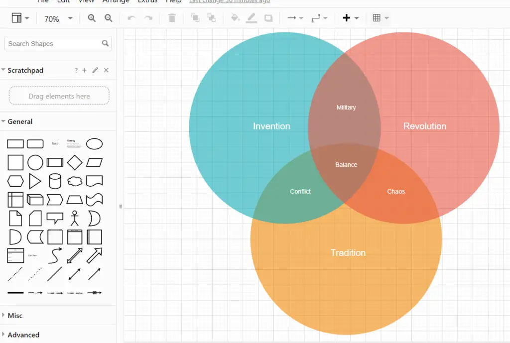
Task: Click the undo arrow icon
Action: (x=131, y=18)
